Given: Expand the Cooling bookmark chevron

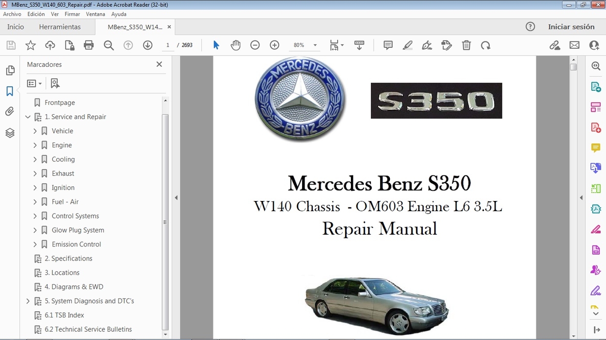Looking at the screenshot, I should [x=35, y=159].
